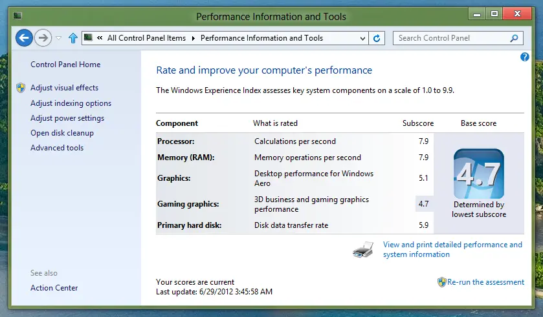Click the shield icon beside Adjust visual effects
Viewport: 543px width, 317px height.
coord(21,88)
